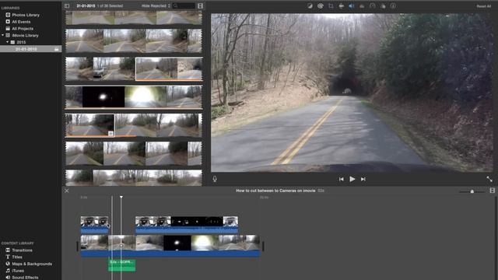Select browser clip with dark tunnel light
Image resolution: width=498 pixels, height=280 pixels.
103,96
